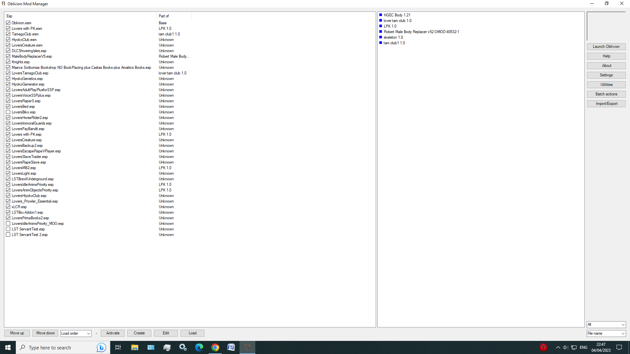This screenshot has width=630, height=354.
Task: Open the volume control in the system tray
Action: (566, 347)
